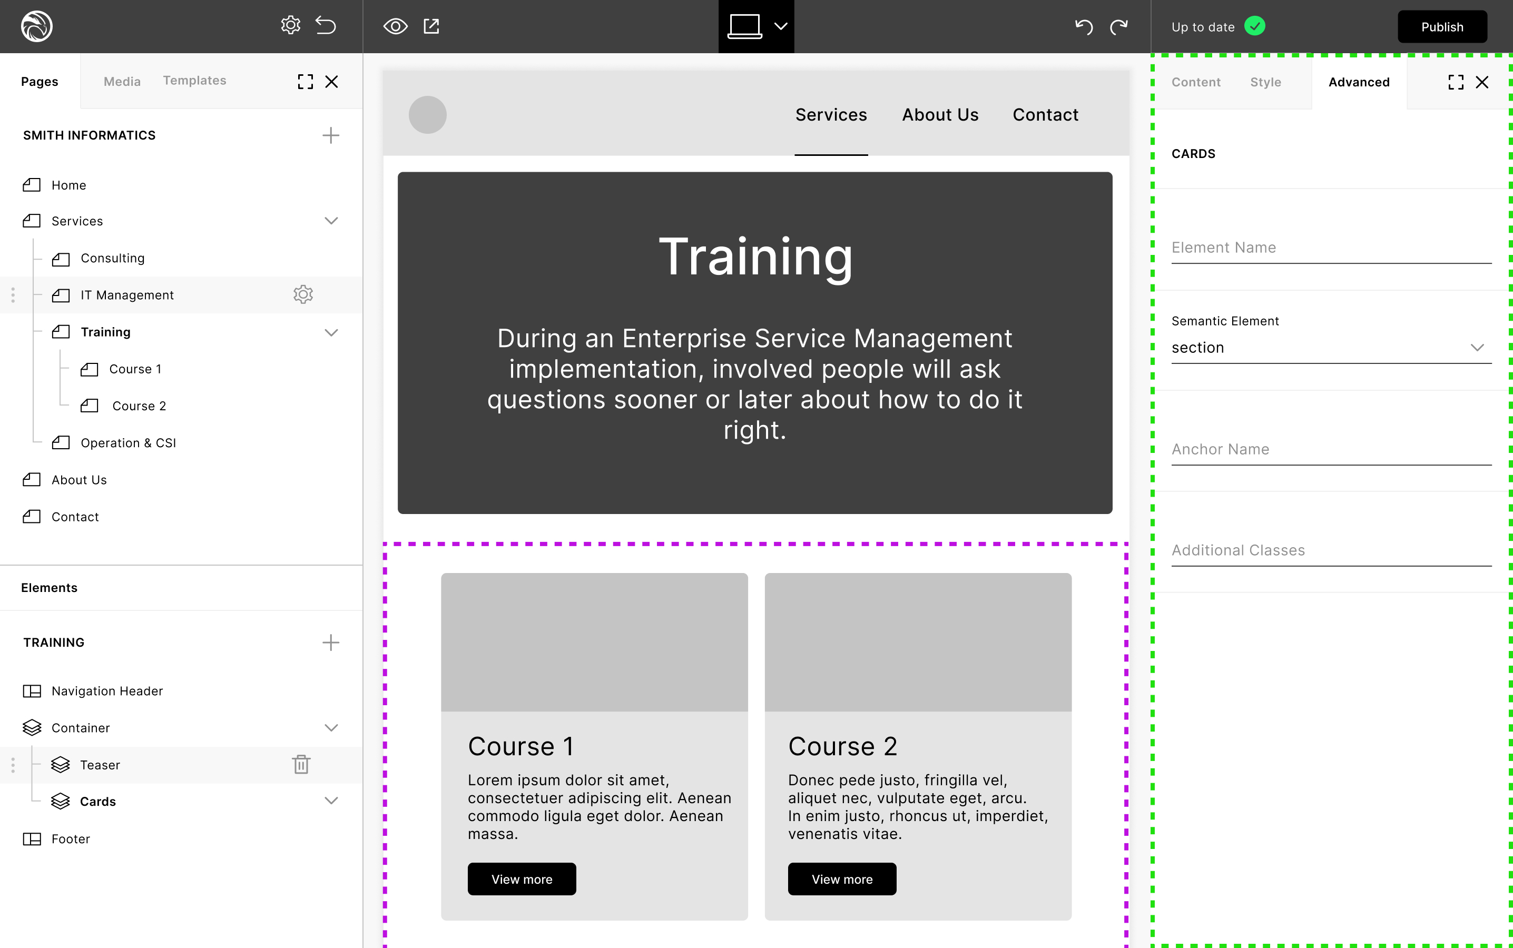This screenshot has height=948, width=1513.
Task: Collapse the Services page tree
Action: click(x=331, y=221)
